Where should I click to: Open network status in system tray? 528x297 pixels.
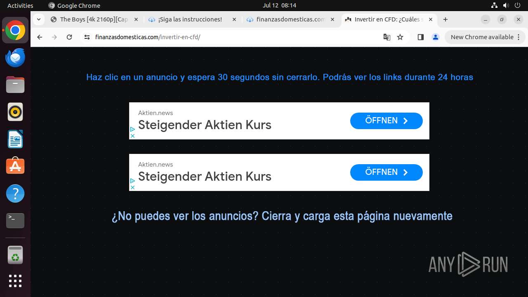[x=494, y=5]
